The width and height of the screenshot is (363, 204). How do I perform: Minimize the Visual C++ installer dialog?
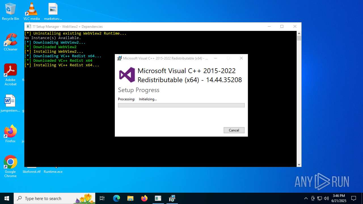click(x=216, y=58)
